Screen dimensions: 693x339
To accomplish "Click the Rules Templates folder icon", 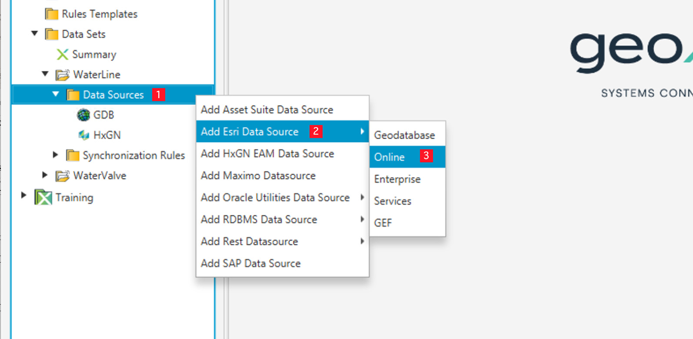I will pyautogui.click(x=51, y=14).
